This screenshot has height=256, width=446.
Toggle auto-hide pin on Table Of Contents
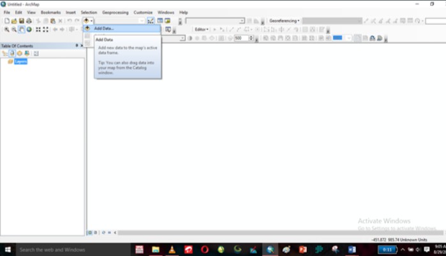click(x=77, y=45)
